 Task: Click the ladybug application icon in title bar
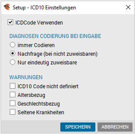pos(7,7)
